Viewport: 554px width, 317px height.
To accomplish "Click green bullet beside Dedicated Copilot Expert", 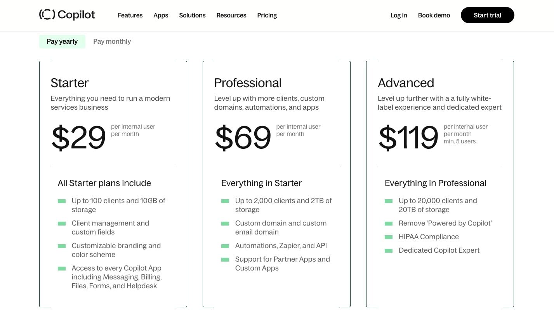I will pos(389,251).
